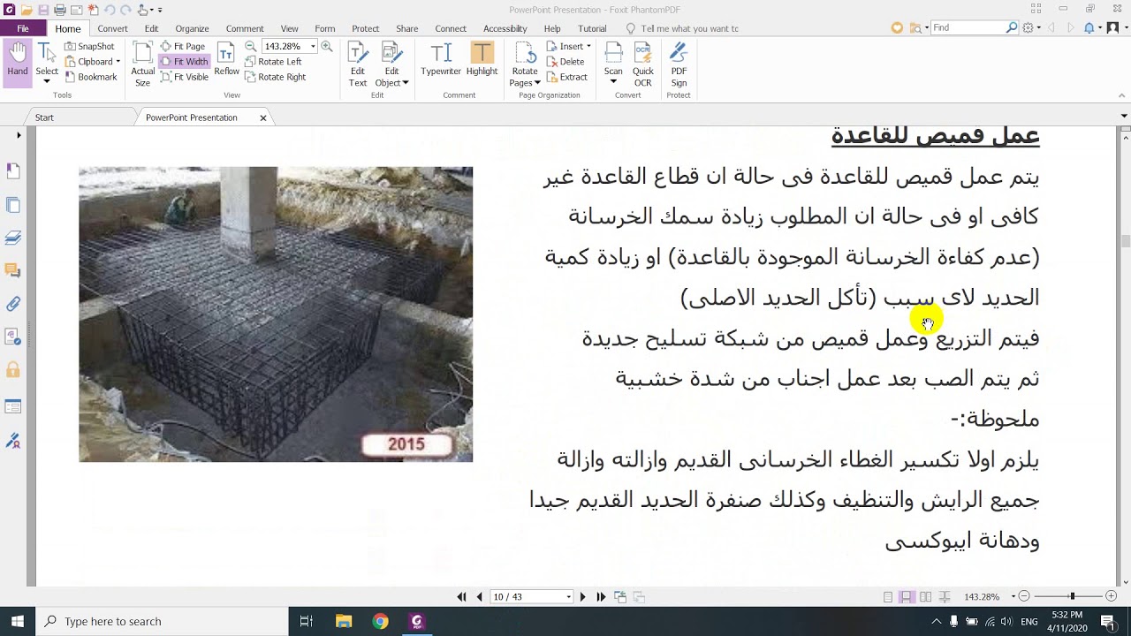Go to the previous page
This screenshot has width=1131, height=636.
click(480, 597)
